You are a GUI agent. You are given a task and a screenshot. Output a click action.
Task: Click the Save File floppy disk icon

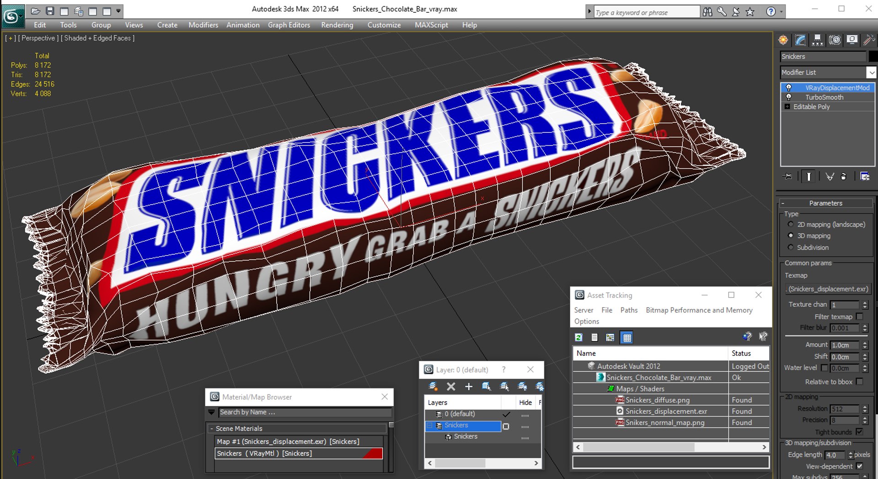click(50, 11)
